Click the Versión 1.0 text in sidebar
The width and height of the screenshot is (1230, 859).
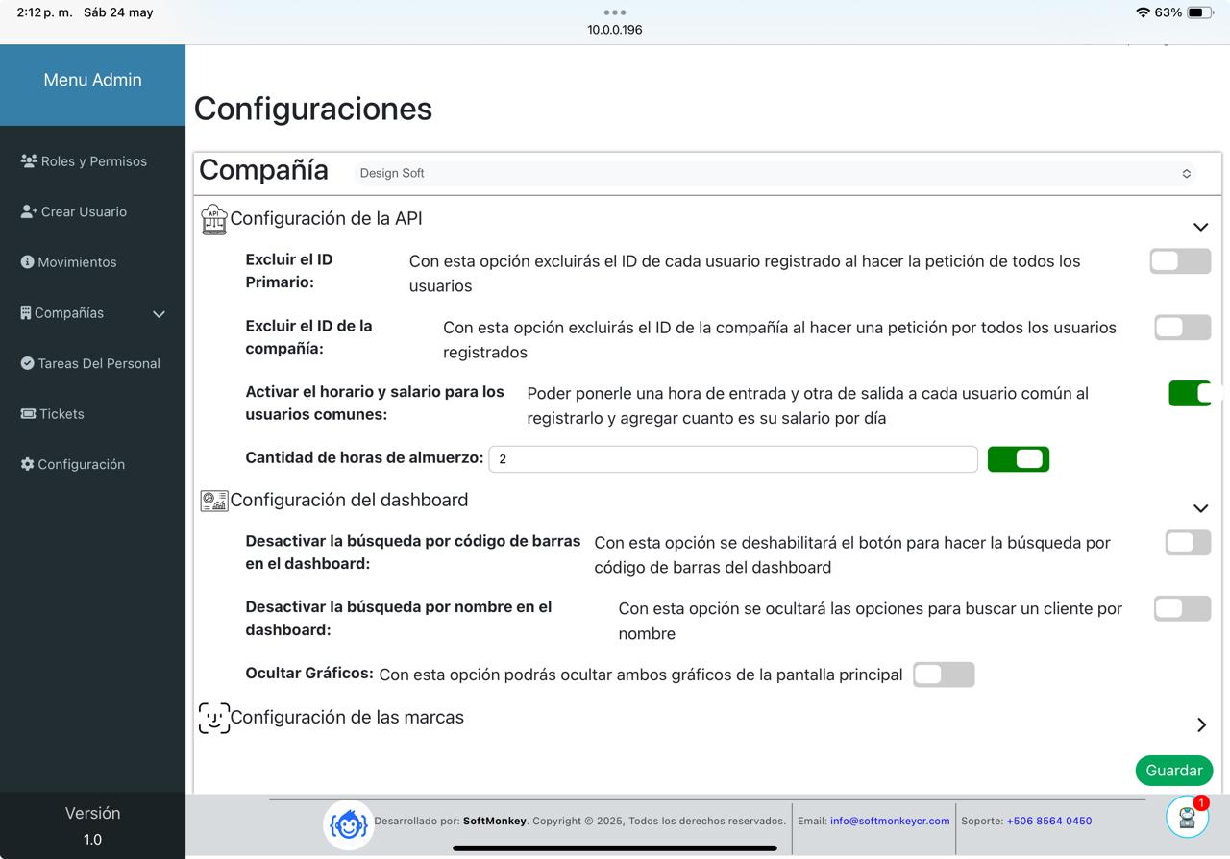(x=92, y=825)
